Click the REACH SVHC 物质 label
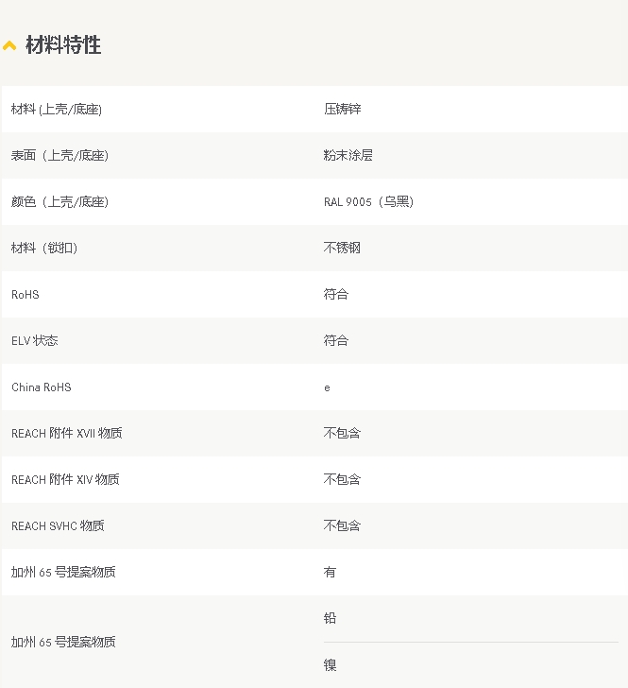The height and width of the screenshot is (688, 628). 58,526
